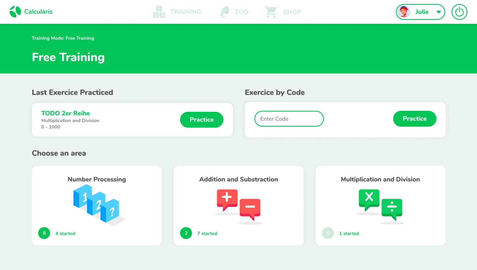The height and width of the screenshot is (270, 477).
Task: Click the '7 started' text
Action: [207, 233]
